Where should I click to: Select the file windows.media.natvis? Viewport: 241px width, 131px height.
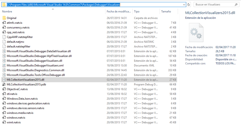[x=20, y=113]
